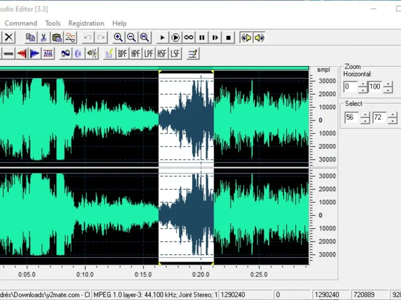Viewport: 401px width, 300px height.
Task: Click the Copy icon in the toolbar
Action: [31, 37]
